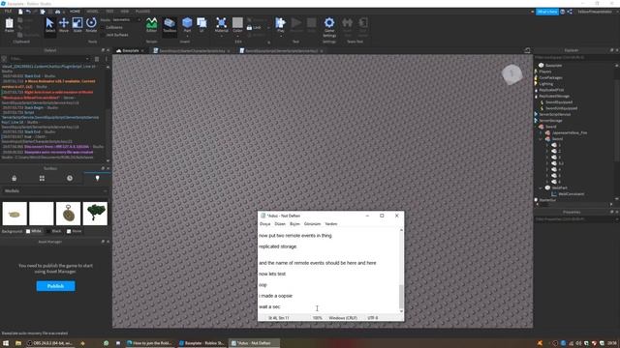Open the Color dropdown arrow
This screenshot has height=348, width=620.
point(237,36)
